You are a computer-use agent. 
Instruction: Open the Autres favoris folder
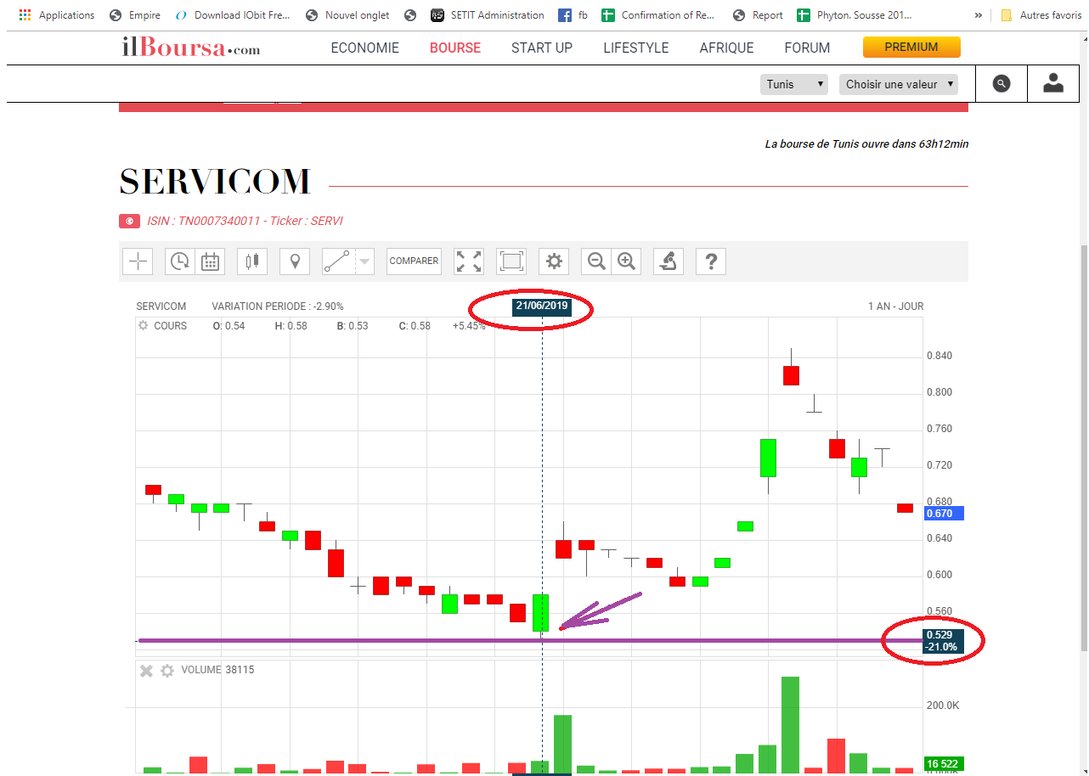(1041, 15)
